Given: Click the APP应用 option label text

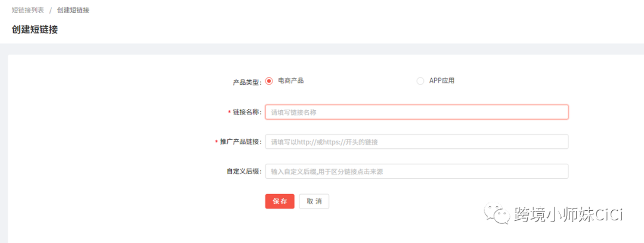Looking at the screenshot, I should pyautogui.click(x=442, y=80).
